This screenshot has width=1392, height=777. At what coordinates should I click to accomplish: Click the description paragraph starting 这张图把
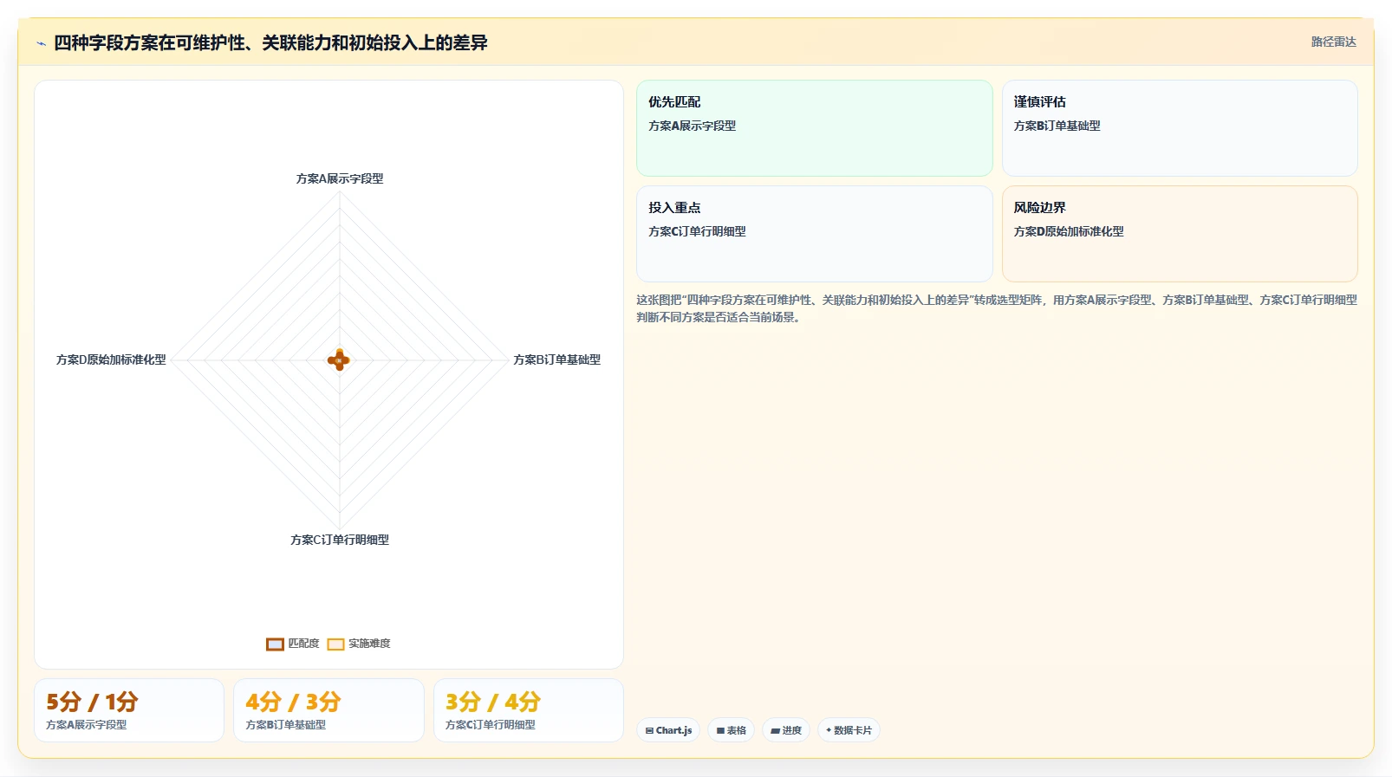[997, 308]
